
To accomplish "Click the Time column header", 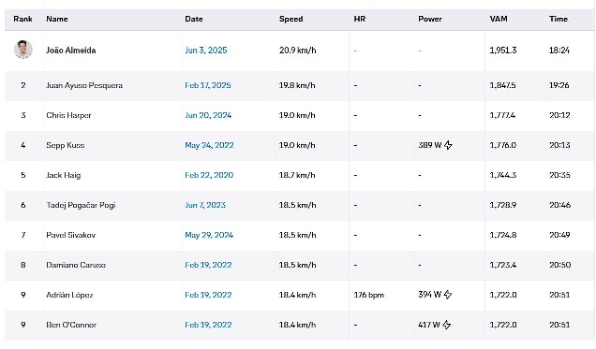I will 559,19.
